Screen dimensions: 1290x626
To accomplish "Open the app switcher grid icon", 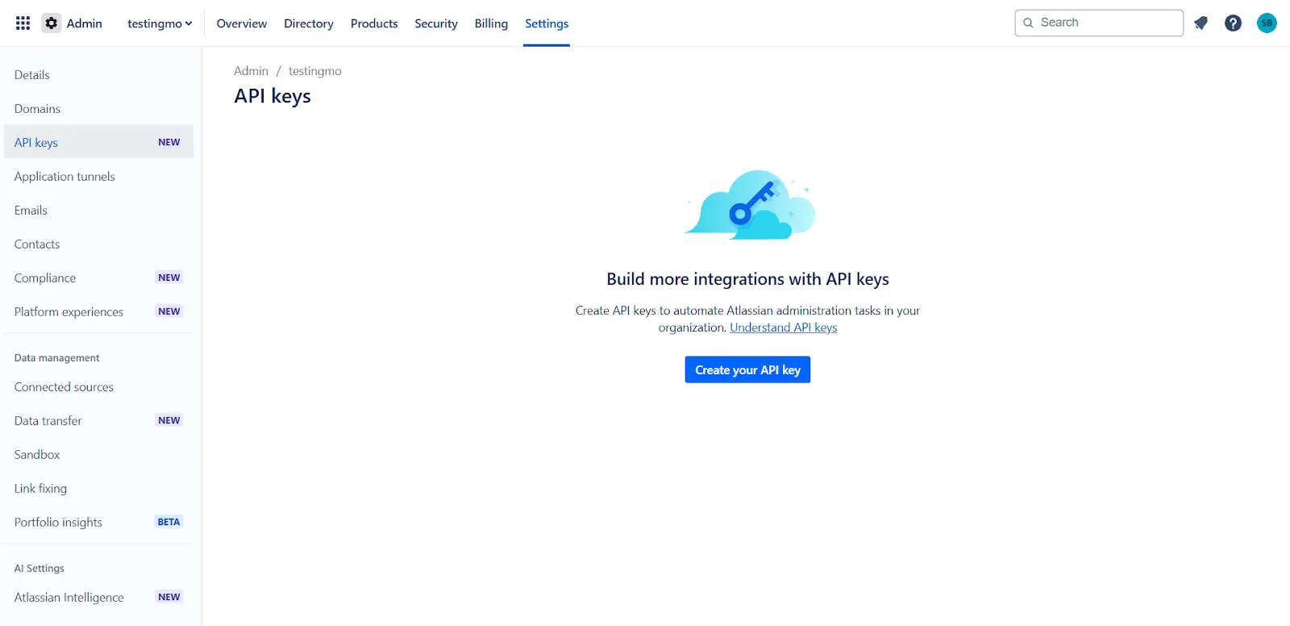I will pos(23,23).
